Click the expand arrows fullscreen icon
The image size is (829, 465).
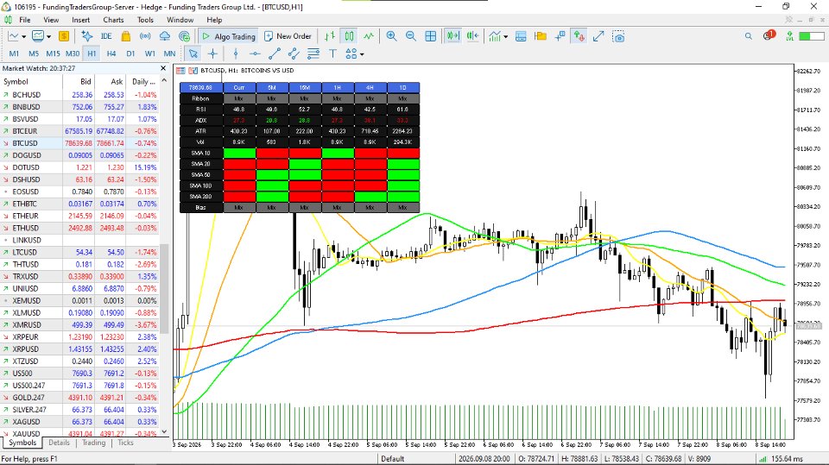pos(598,36)
